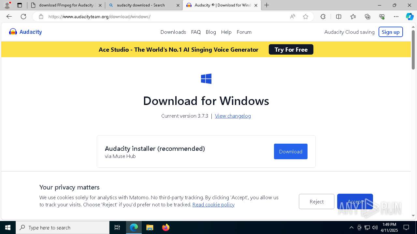Refresh the page with reload icon

click(23, 17)
